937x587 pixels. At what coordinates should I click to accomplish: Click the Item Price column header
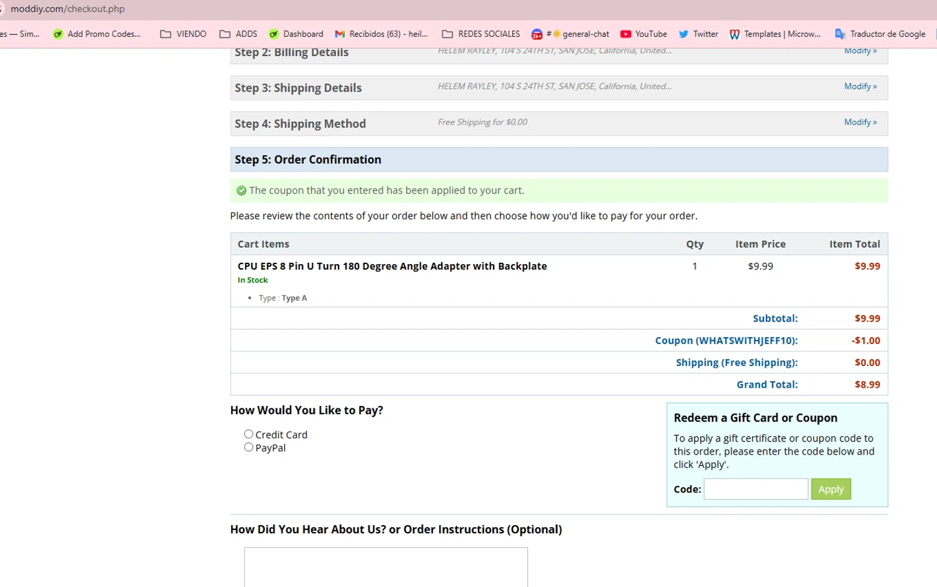click(760, 244)
